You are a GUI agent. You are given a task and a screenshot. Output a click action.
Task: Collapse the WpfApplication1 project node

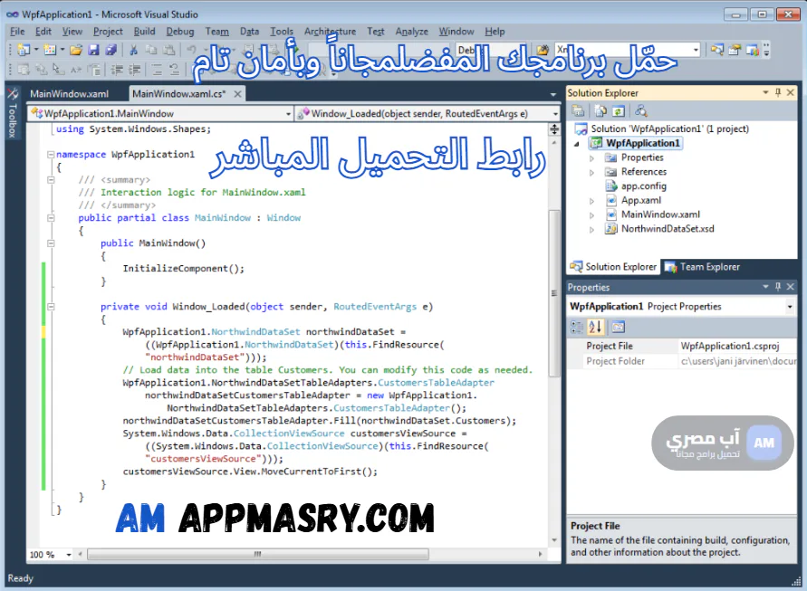pyautogui.click(x=577, y=144)
